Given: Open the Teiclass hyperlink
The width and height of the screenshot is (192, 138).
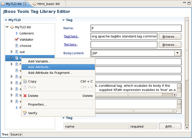Looking at the screenshot, I should pos(71,45).
